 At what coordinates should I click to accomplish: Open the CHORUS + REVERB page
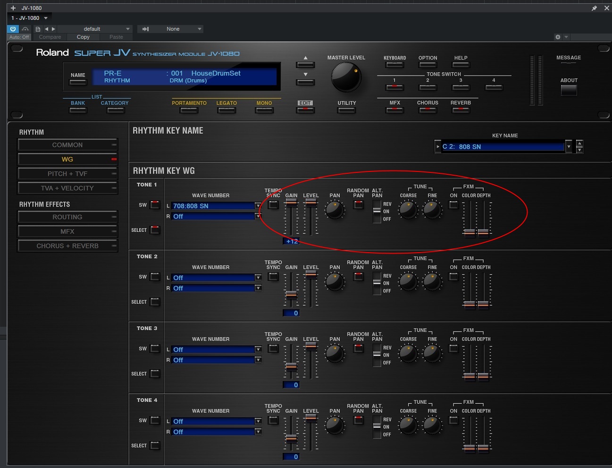(x=67, y=246)
